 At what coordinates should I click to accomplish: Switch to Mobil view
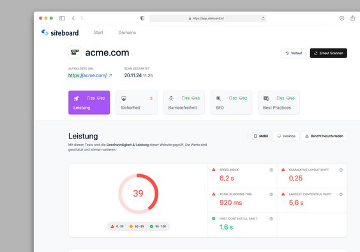[x=261, y=136]
